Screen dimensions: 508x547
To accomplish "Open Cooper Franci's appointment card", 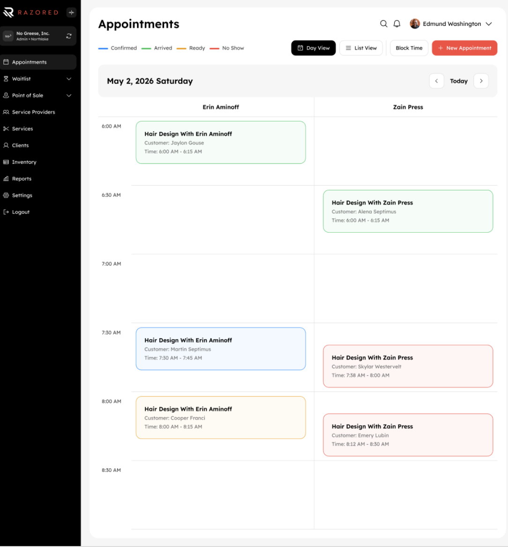I will 221,418.
